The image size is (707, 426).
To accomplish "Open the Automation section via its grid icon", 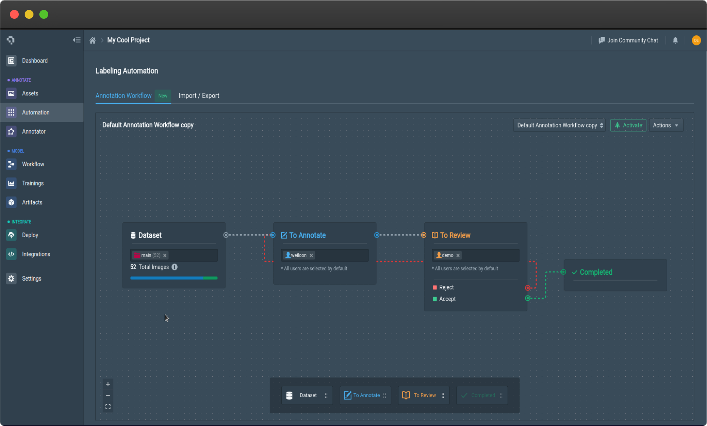I will click(x=11, y=112).
